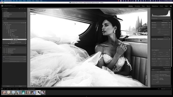
Task: Click the Folders panel plus icon
Action: click(26, 19)
